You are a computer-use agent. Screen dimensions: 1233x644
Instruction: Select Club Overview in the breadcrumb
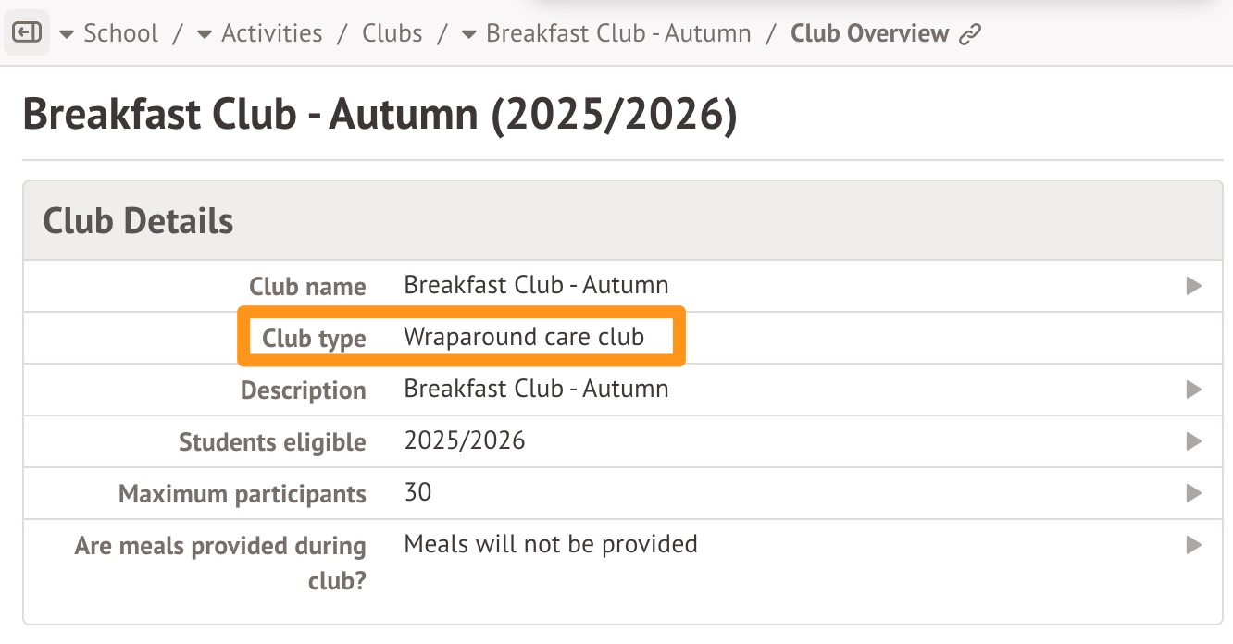coord(869,33)
